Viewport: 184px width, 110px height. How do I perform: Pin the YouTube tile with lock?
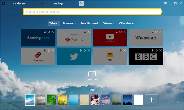point(116,32)
